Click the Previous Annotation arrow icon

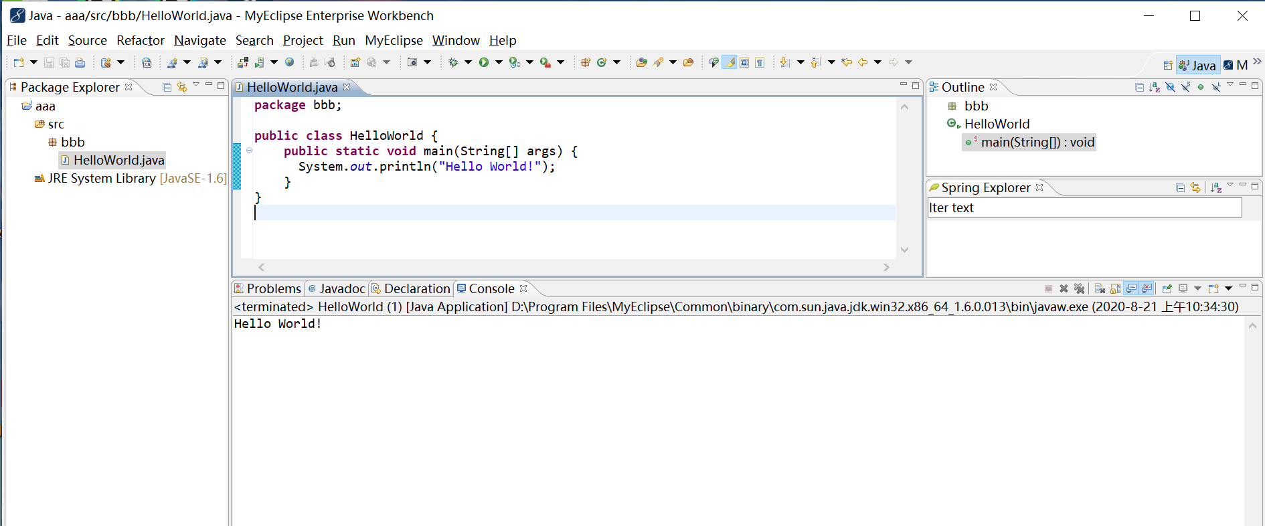[815, 62]
